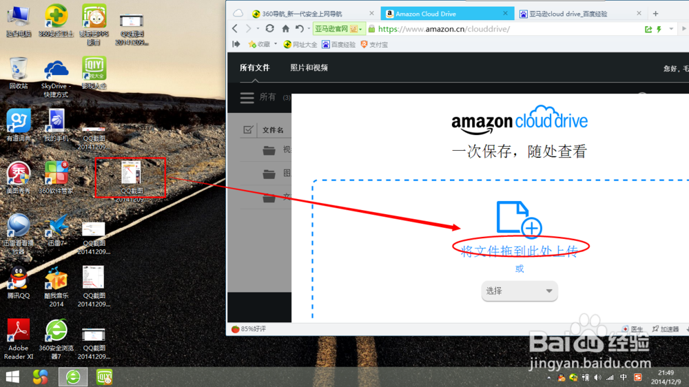Click the 文件名 column header
The image size is (689, 387).
click(x=273, y=130)
